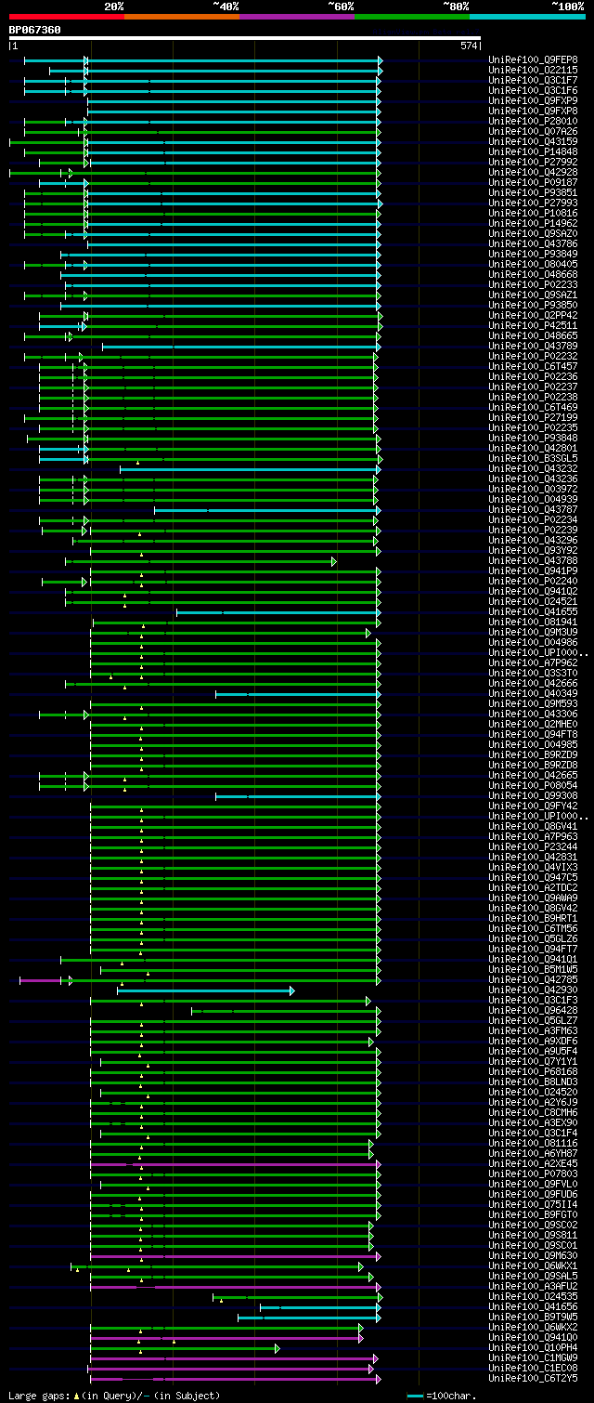Select the UniRef100_Q99308 label
Screen dimensions: 594x1403
pyautogui.click(x=532, y=796)
